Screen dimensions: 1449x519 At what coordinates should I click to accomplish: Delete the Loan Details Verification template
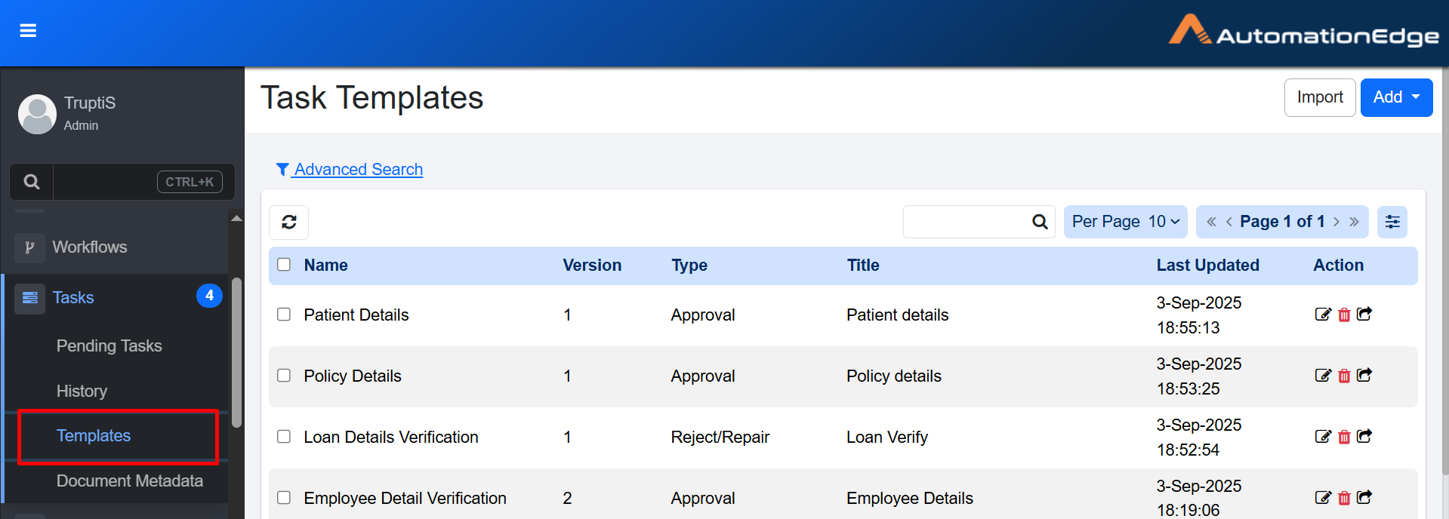(x=1344, y=438)
